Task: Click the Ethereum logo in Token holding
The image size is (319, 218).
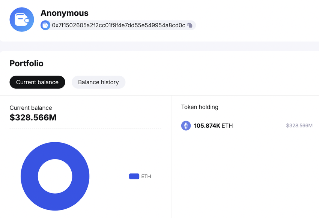Action: click(186, 126)
